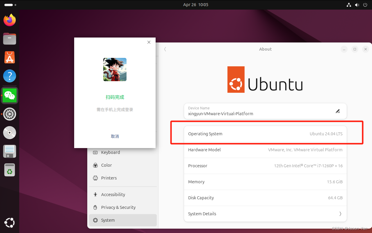Click the Activities pill in top bar

point(10,5)
